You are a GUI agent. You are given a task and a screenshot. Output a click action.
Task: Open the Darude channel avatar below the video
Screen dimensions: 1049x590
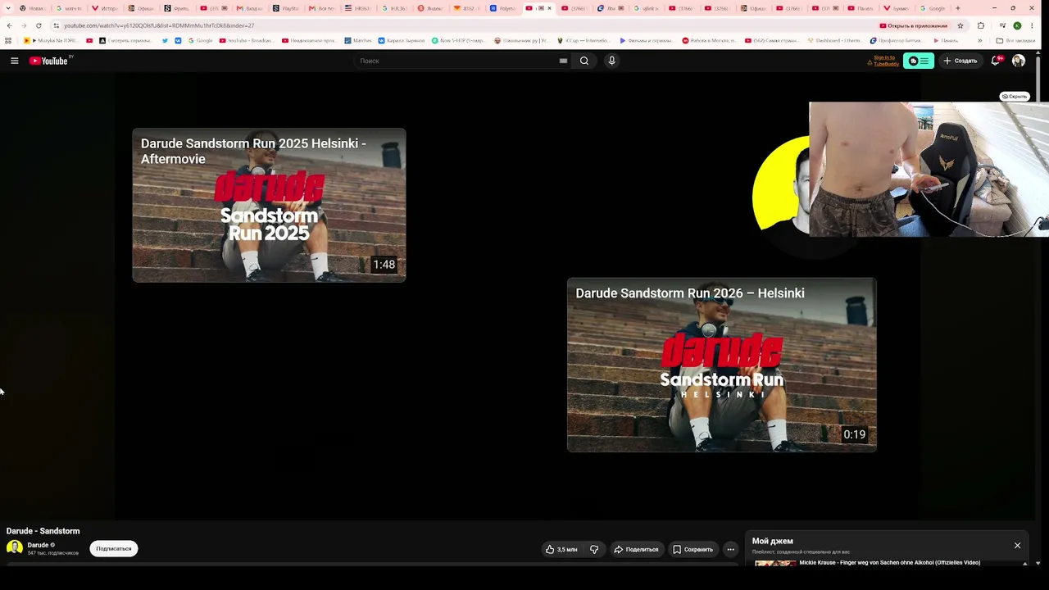point(15,548)
